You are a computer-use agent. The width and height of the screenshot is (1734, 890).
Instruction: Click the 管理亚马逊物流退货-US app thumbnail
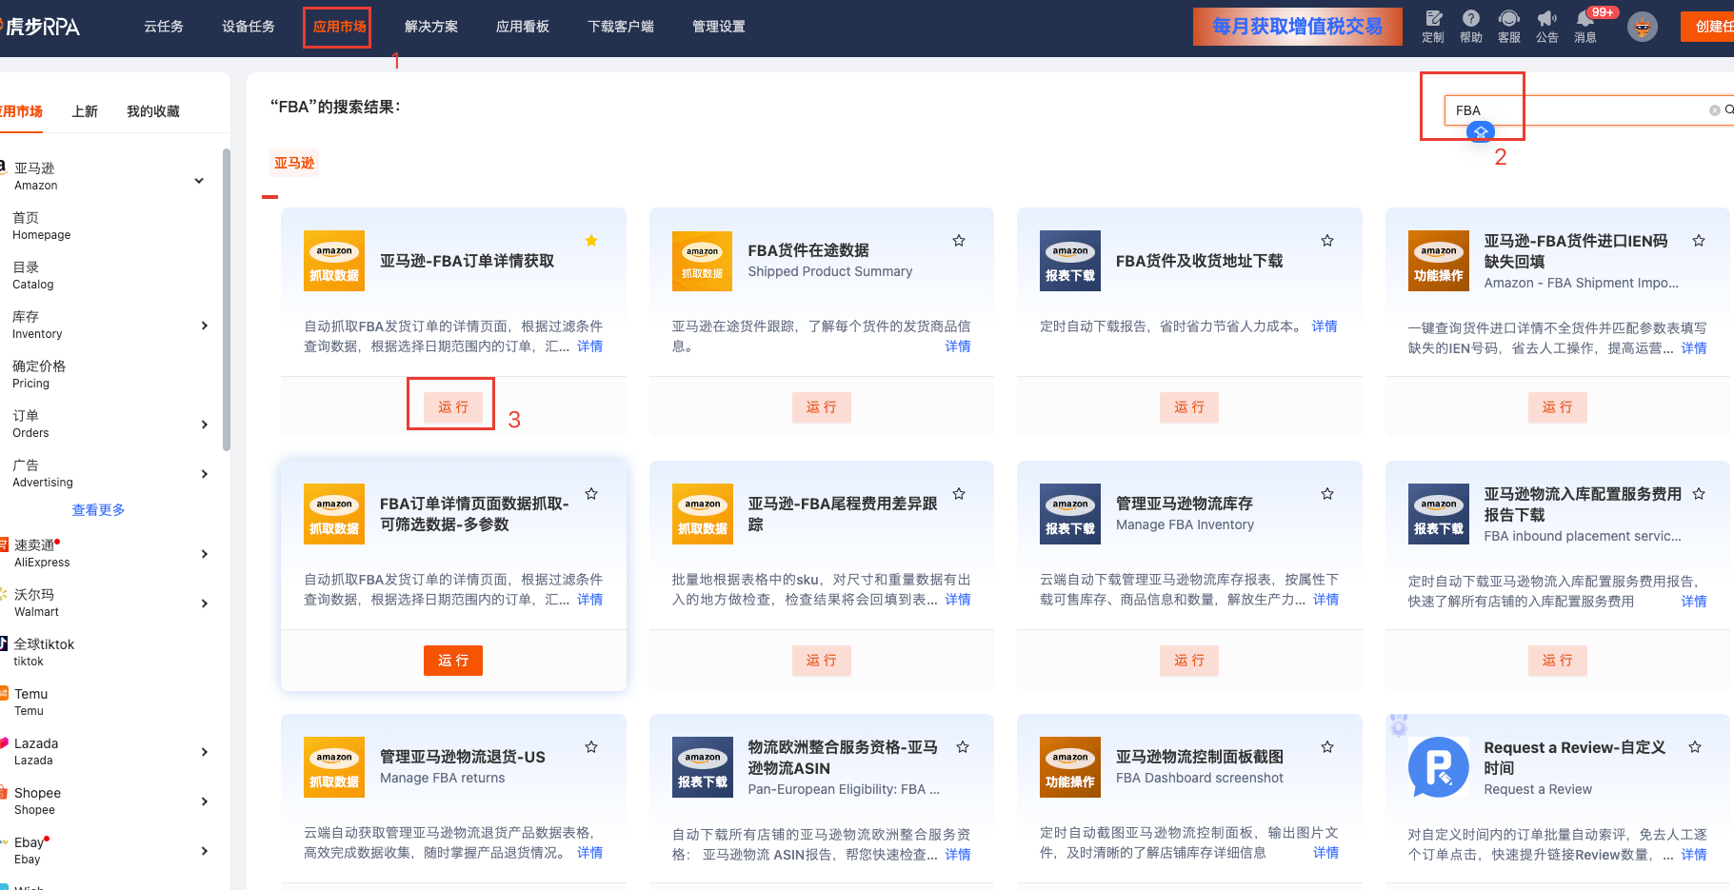pos(334,767)
